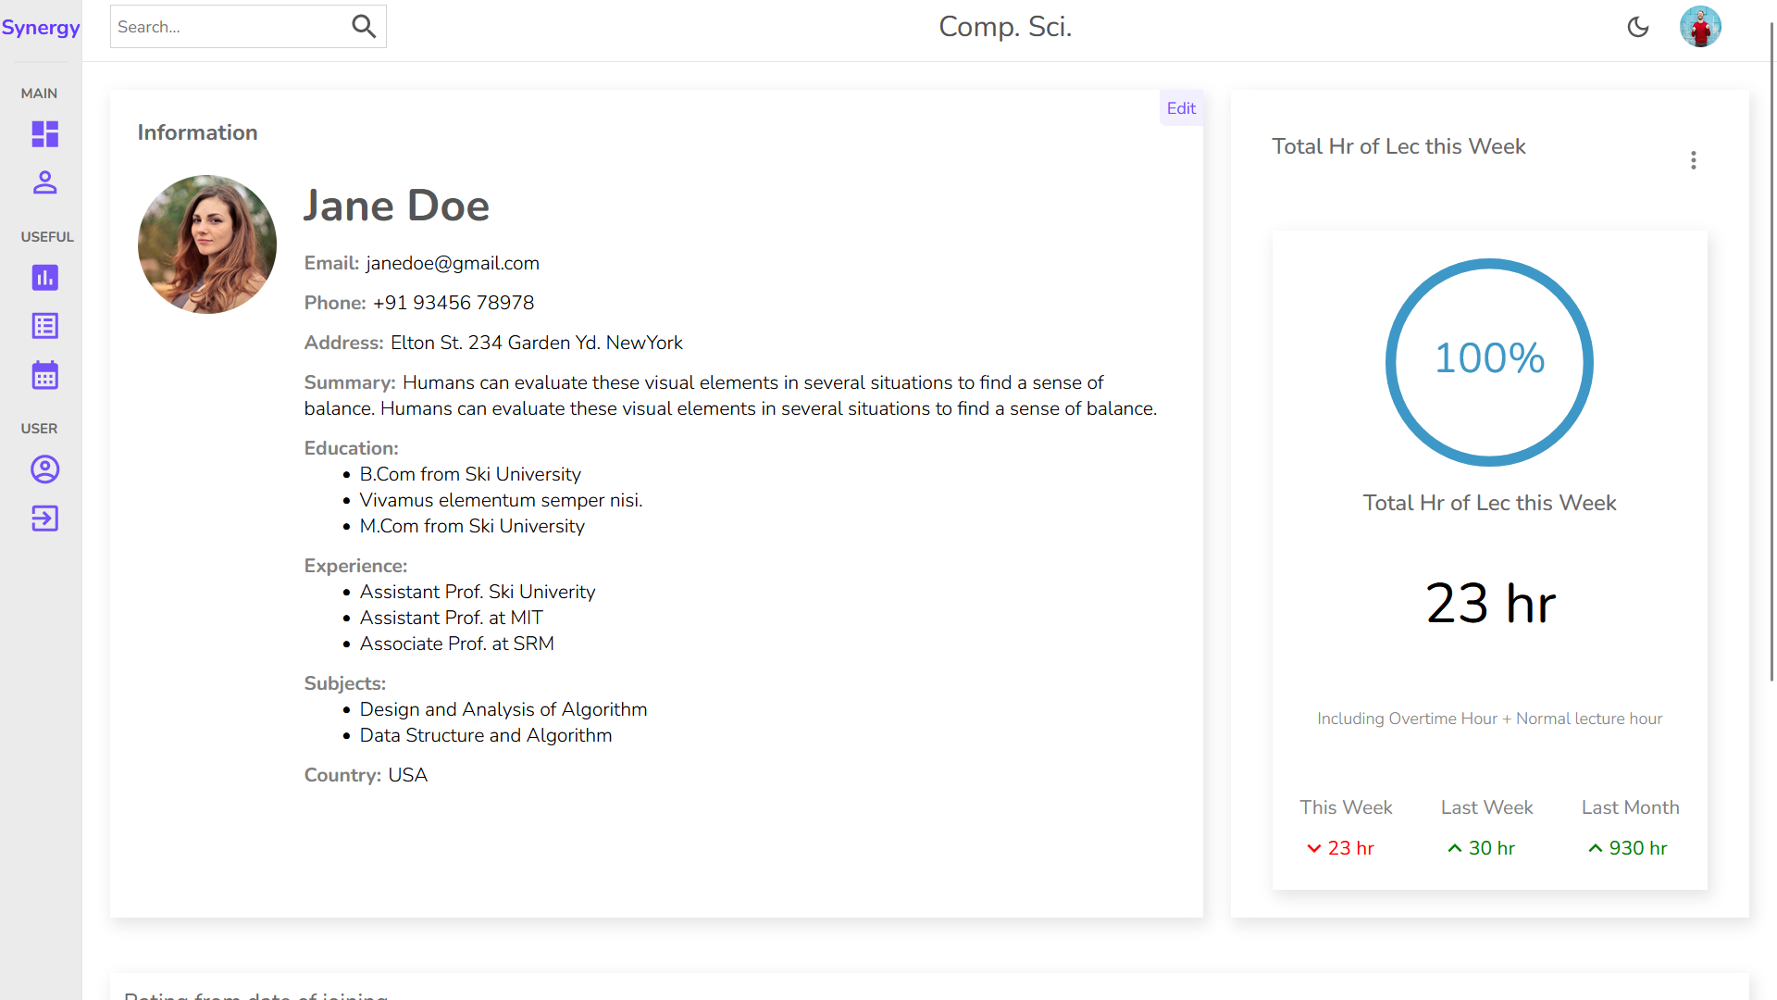Click the This Week 23 hr stat
This screenshot has width=1777, height=1000.
pyautogui.click(x=1341, y=848)
